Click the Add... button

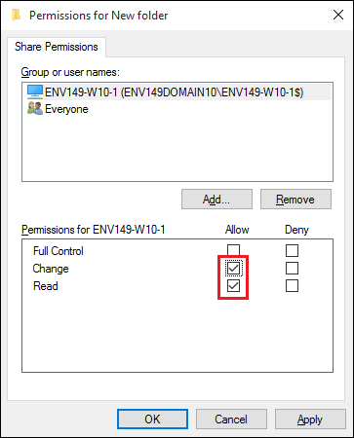(216, 200)
